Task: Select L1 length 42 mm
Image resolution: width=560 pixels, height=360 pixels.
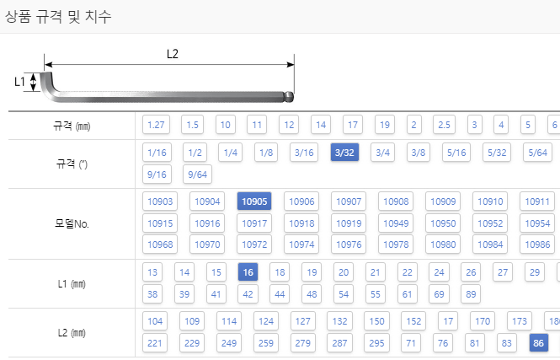Action: click(248, 294)
